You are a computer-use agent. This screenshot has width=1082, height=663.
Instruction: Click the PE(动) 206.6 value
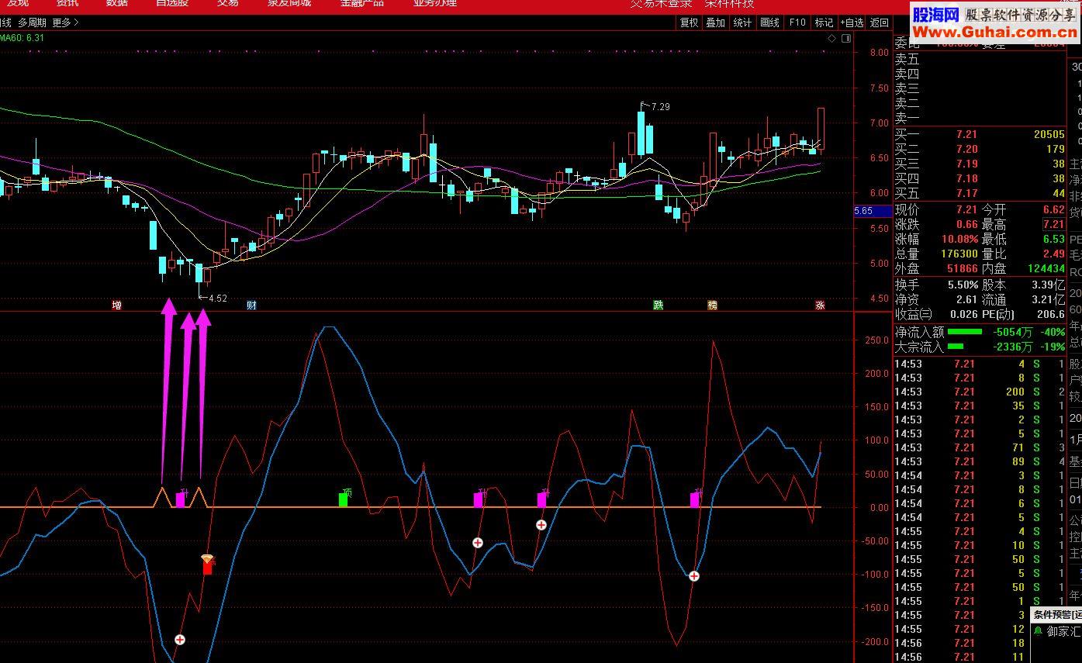pos(1051,314)
